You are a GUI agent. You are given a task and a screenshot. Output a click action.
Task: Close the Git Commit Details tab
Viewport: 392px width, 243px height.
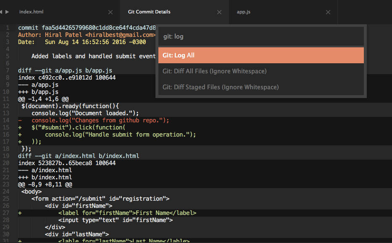coord(219,12)
